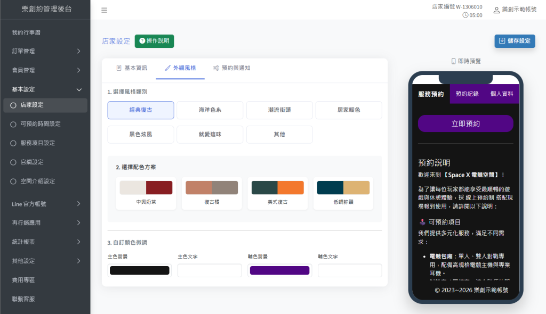Click the brush icon on 外觀風格 tab
Viewport: 546px width, 314px height.
click(168, 68)
